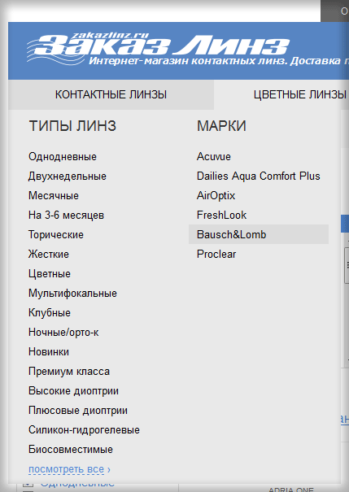Open Торические lenses category

click(56, 235)
